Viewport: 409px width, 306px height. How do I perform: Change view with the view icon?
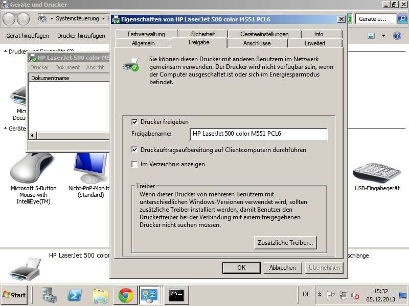[371, 36]
